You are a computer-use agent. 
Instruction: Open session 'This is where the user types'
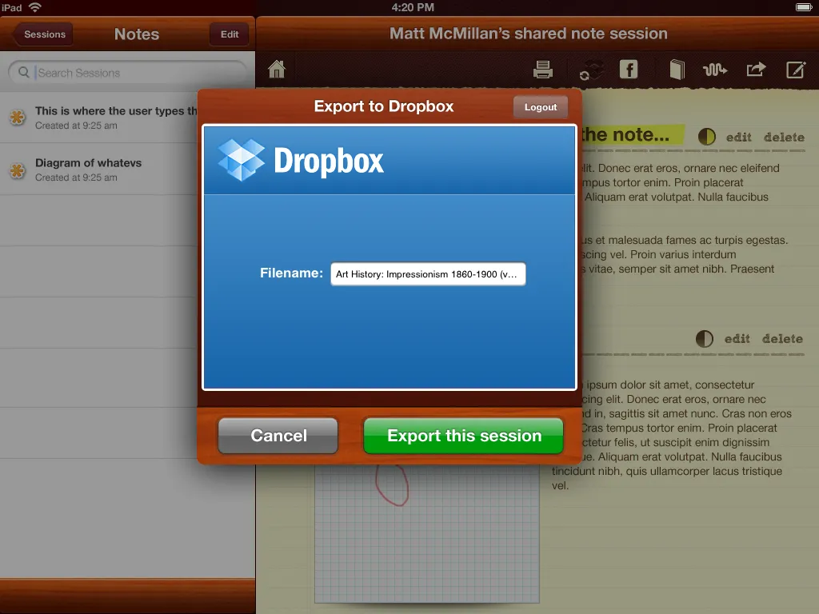click(x=98, y=117)
